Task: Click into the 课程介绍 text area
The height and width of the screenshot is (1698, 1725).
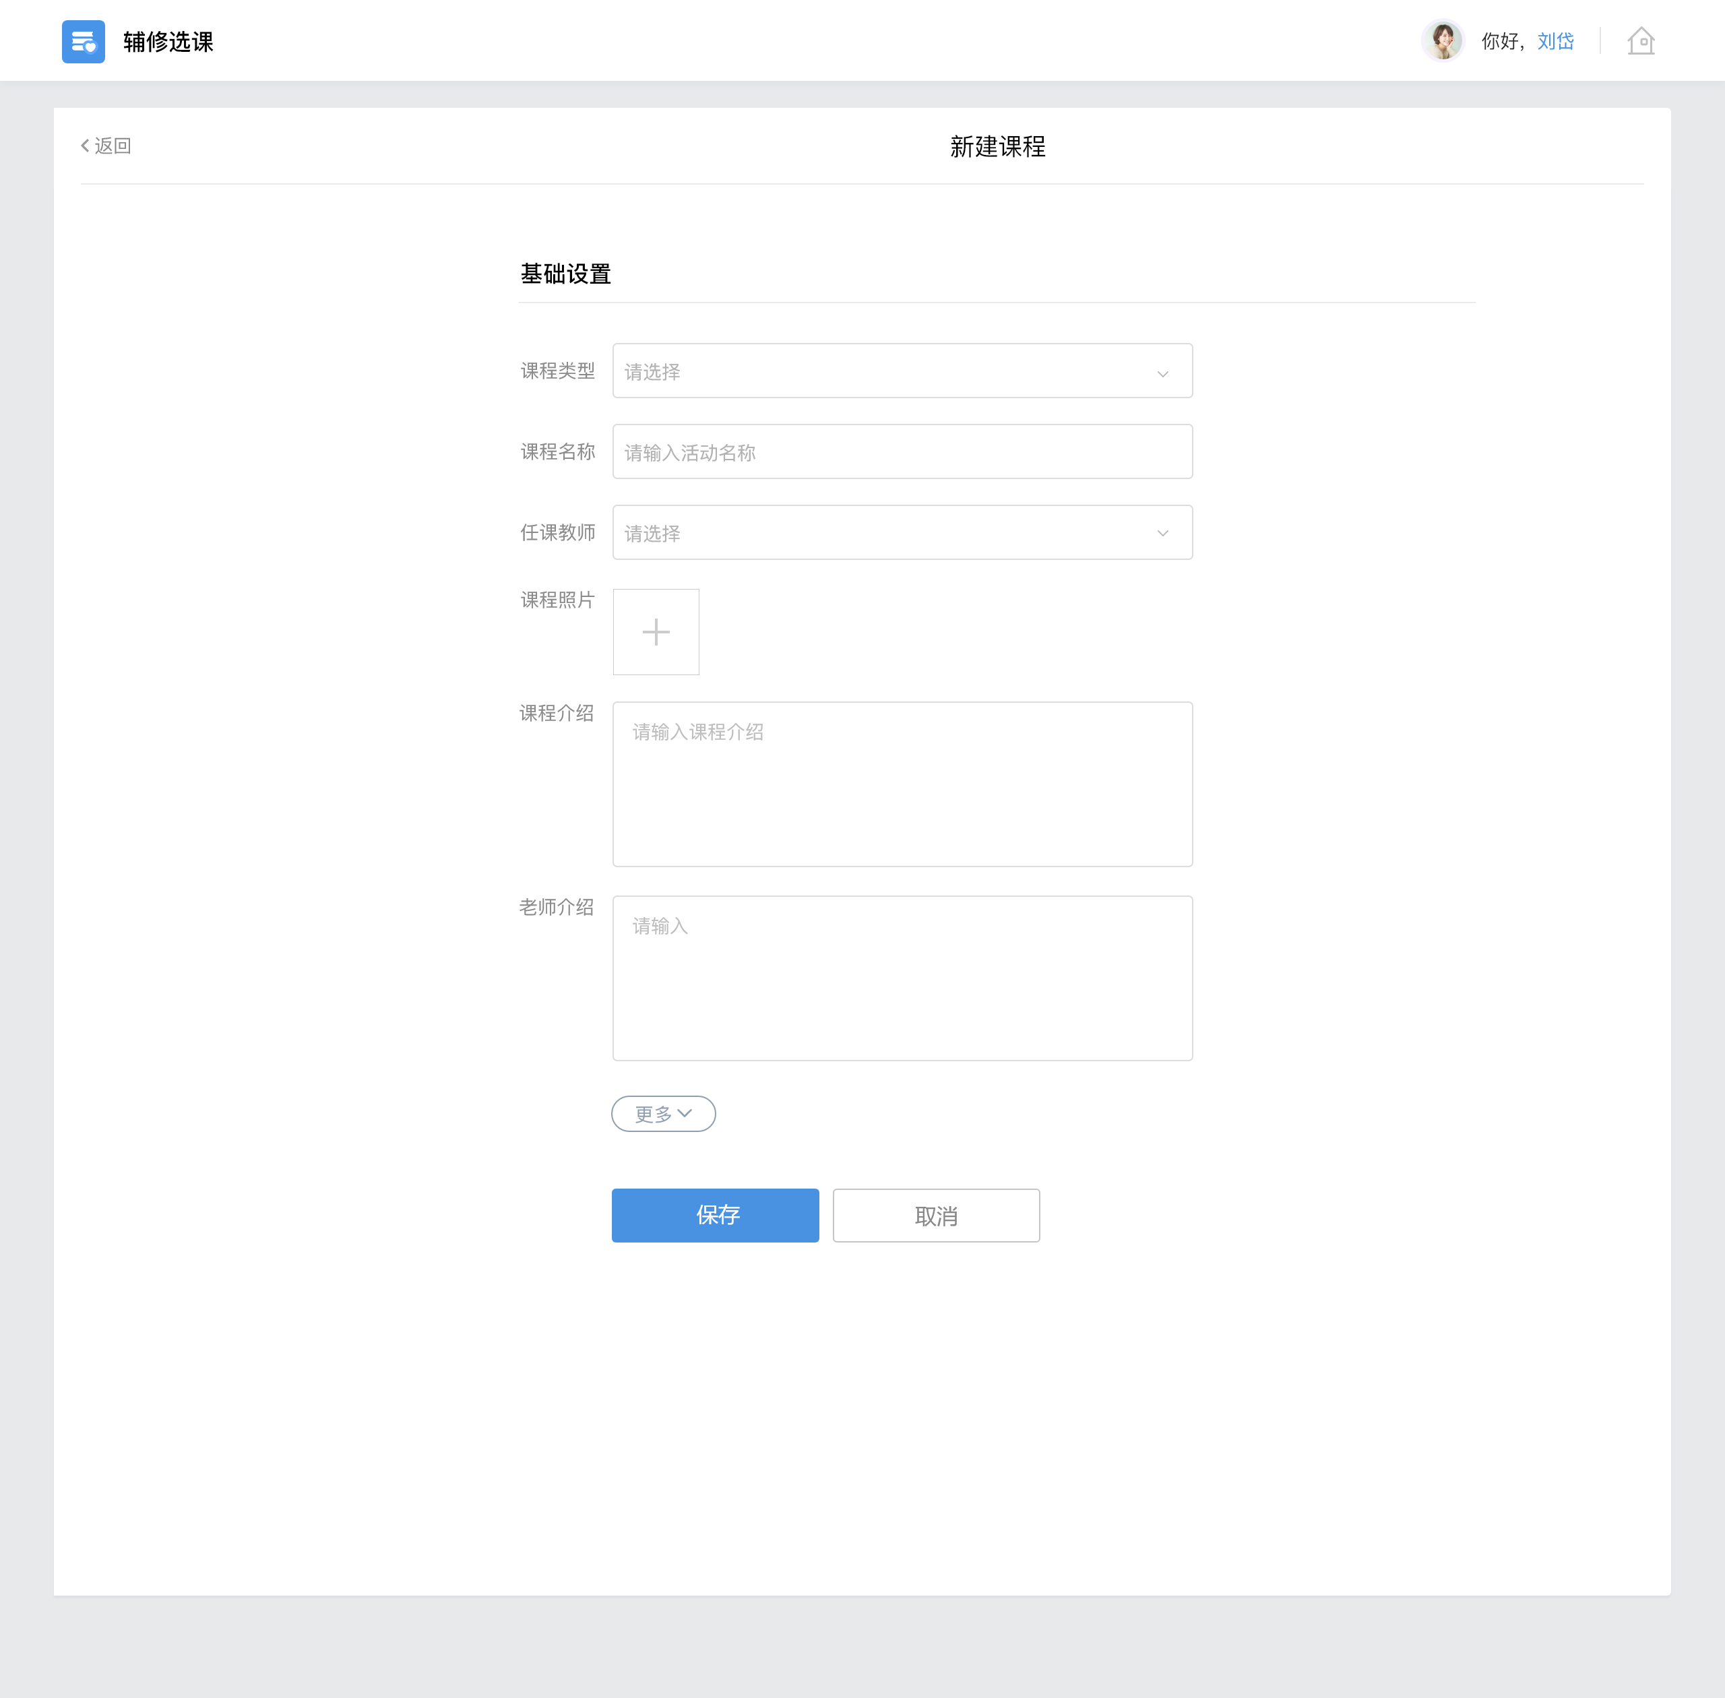Action: tap(902, 785)
